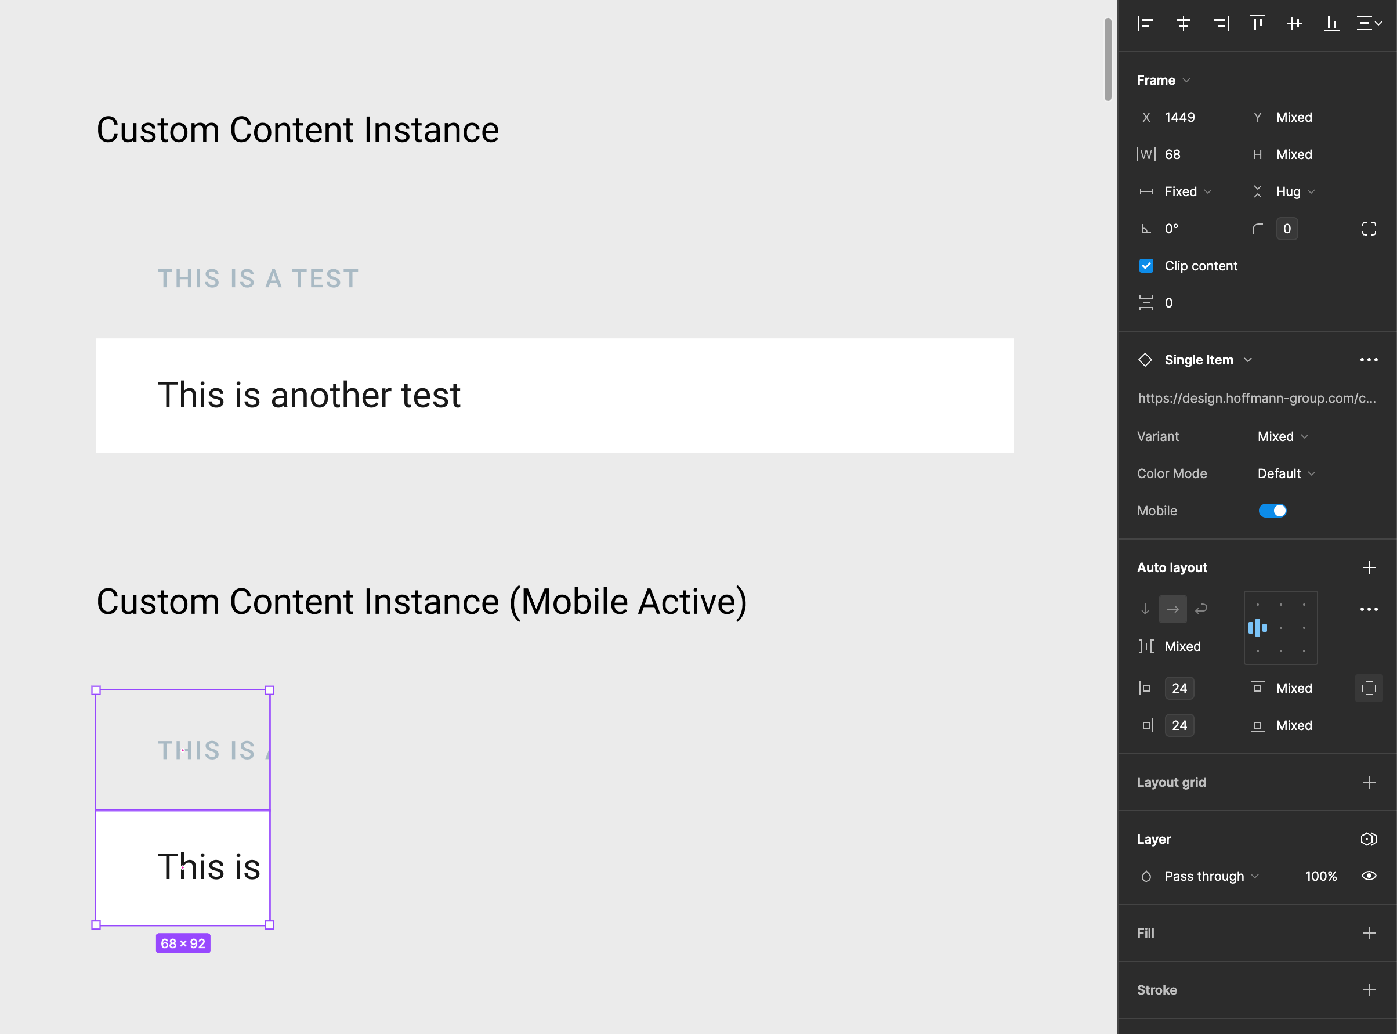Click the auto layout alignment grid
Screen dimensions: 1397x1034
1280,628
